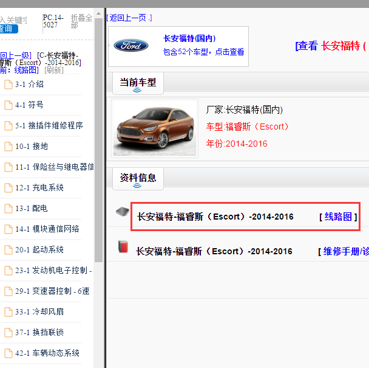
Task: Click PC.14-5027 text in sidebar
Action: click(x=53, y=21)
